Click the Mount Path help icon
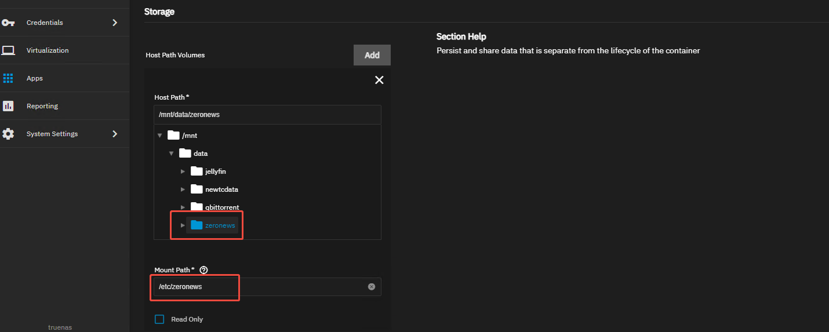 click(203, 270)
